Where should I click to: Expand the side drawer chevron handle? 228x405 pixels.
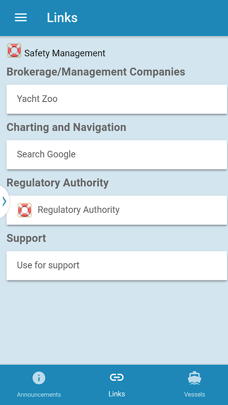[4, 201]
